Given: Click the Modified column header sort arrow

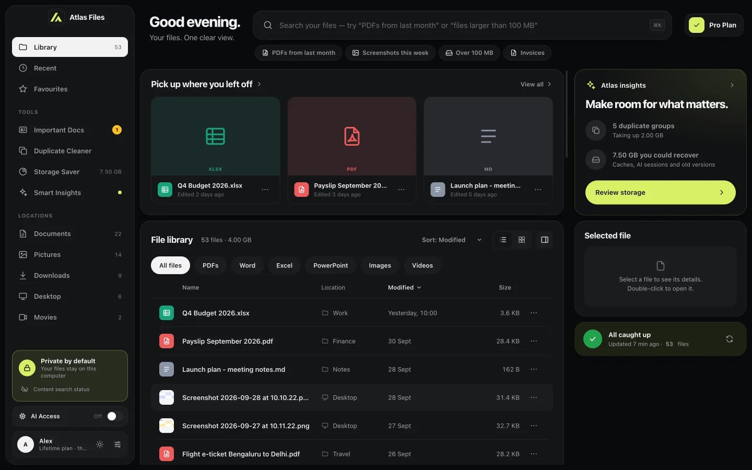Looking at the screenshot, I should [x=419, y=288].
